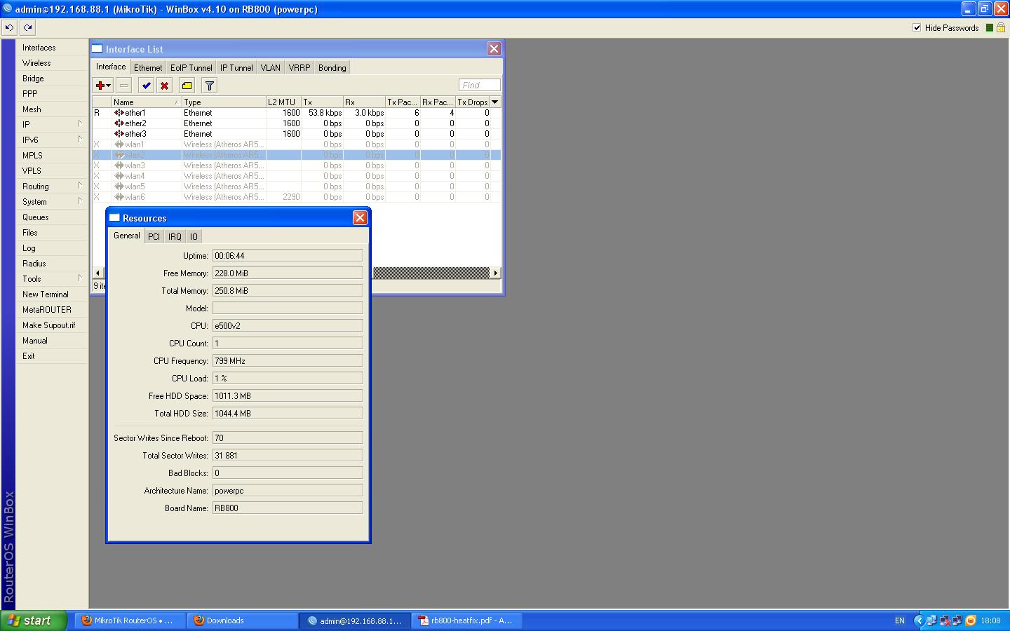Open the Downloads taskbar item
Viewport: 1010px width, 631px height.
click(243, 620)
